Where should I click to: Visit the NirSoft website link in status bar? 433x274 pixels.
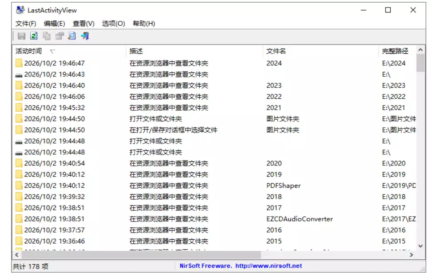(x=268, y=266)
